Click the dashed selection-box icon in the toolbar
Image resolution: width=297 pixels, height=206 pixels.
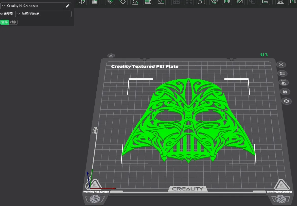point(202,2)
